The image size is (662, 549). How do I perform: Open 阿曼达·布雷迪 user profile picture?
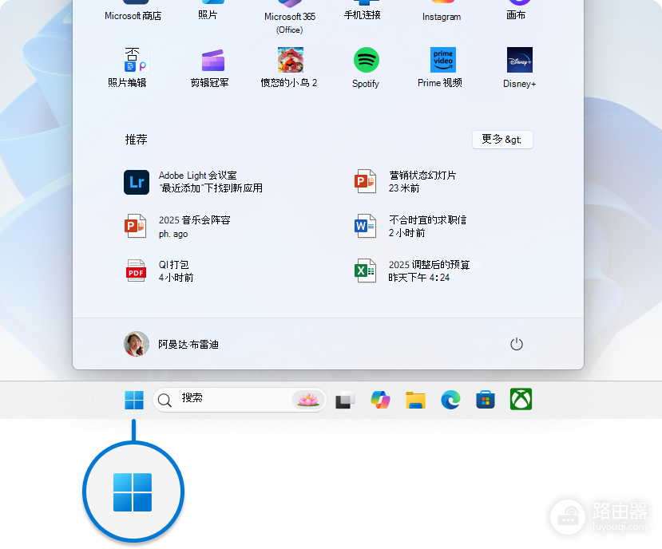tap(137, 344)
